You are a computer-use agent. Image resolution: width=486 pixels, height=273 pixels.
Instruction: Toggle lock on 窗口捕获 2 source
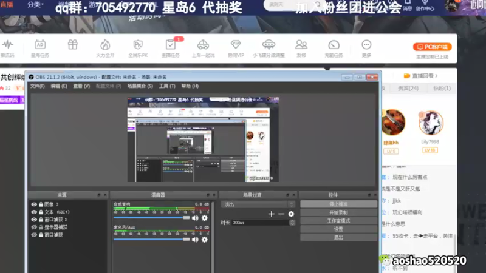pyautogui.click(x=41, y=220)
